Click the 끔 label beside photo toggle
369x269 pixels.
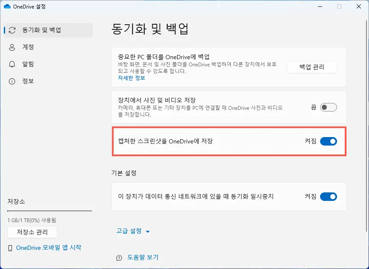[x=314, y=108]
